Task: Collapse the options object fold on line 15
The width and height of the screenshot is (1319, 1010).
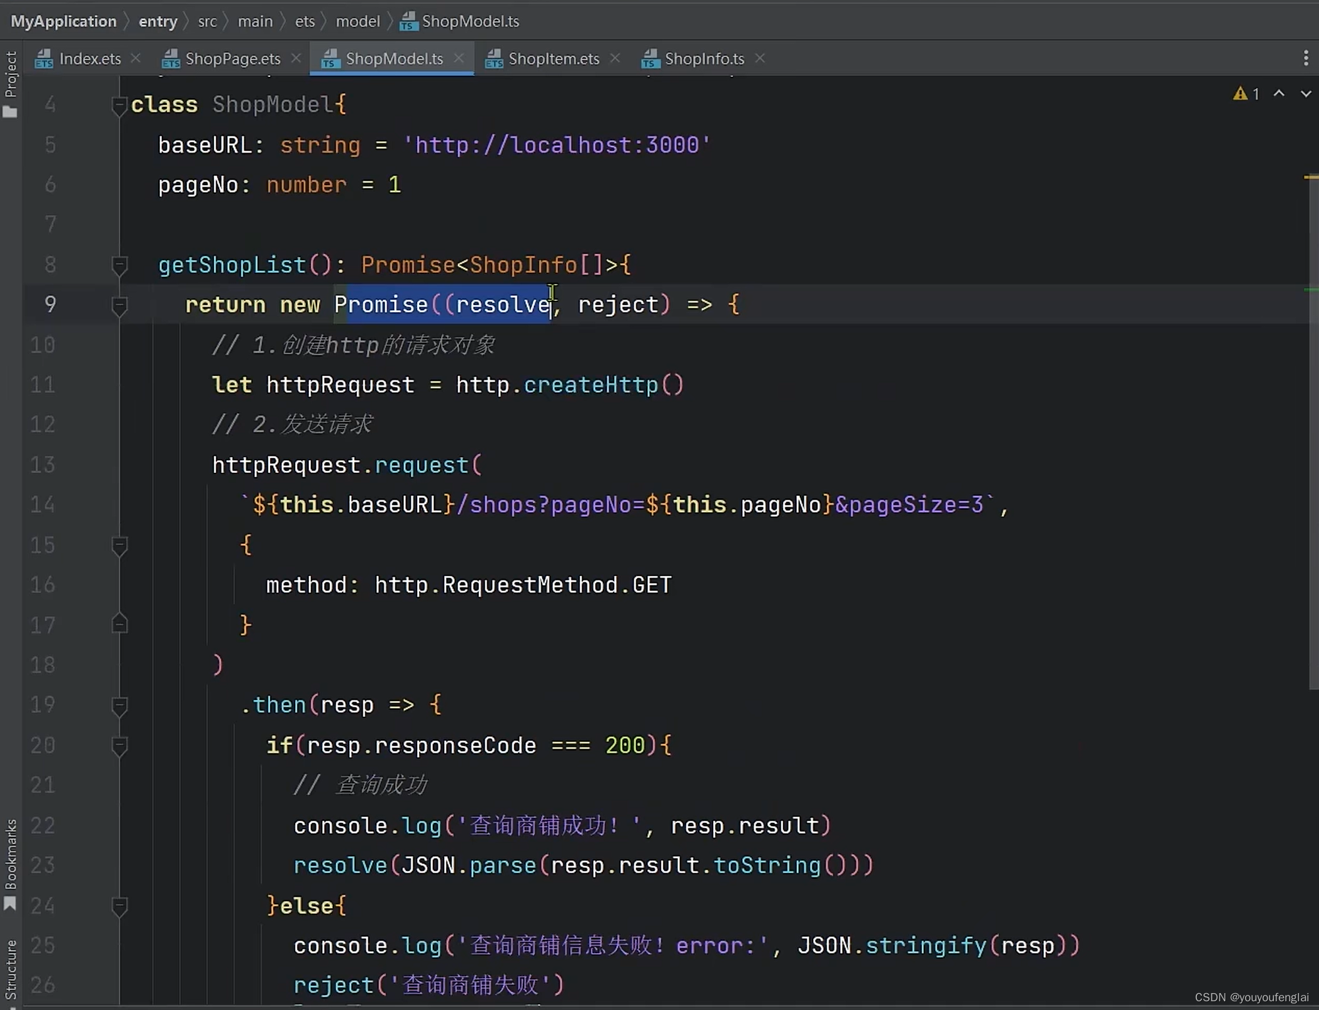Action: tap(119, 545)
